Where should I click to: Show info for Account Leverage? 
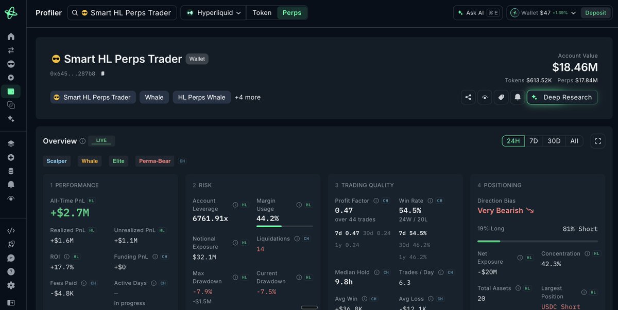tap(235, 205)
